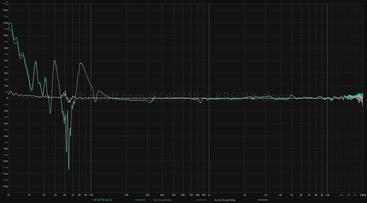Image resolution: width=367 pixels, height=203 pixels.
Task: Click the 's' unit label above Y axis
Action: coord(7,1)
